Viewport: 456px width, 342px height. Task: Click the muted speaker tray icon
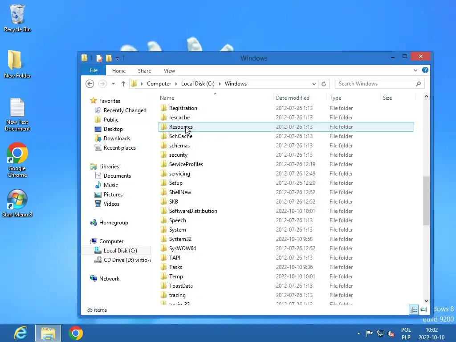[x=391, y=333]
